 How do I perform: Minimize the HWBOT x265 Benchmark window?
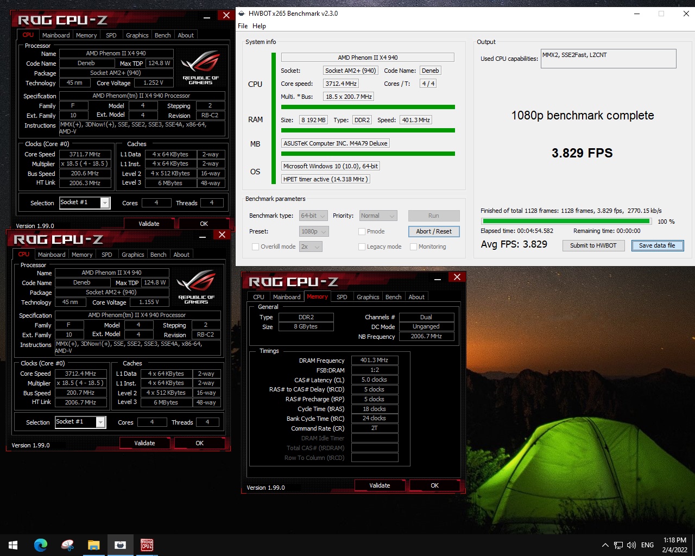(x=636, y=14)
